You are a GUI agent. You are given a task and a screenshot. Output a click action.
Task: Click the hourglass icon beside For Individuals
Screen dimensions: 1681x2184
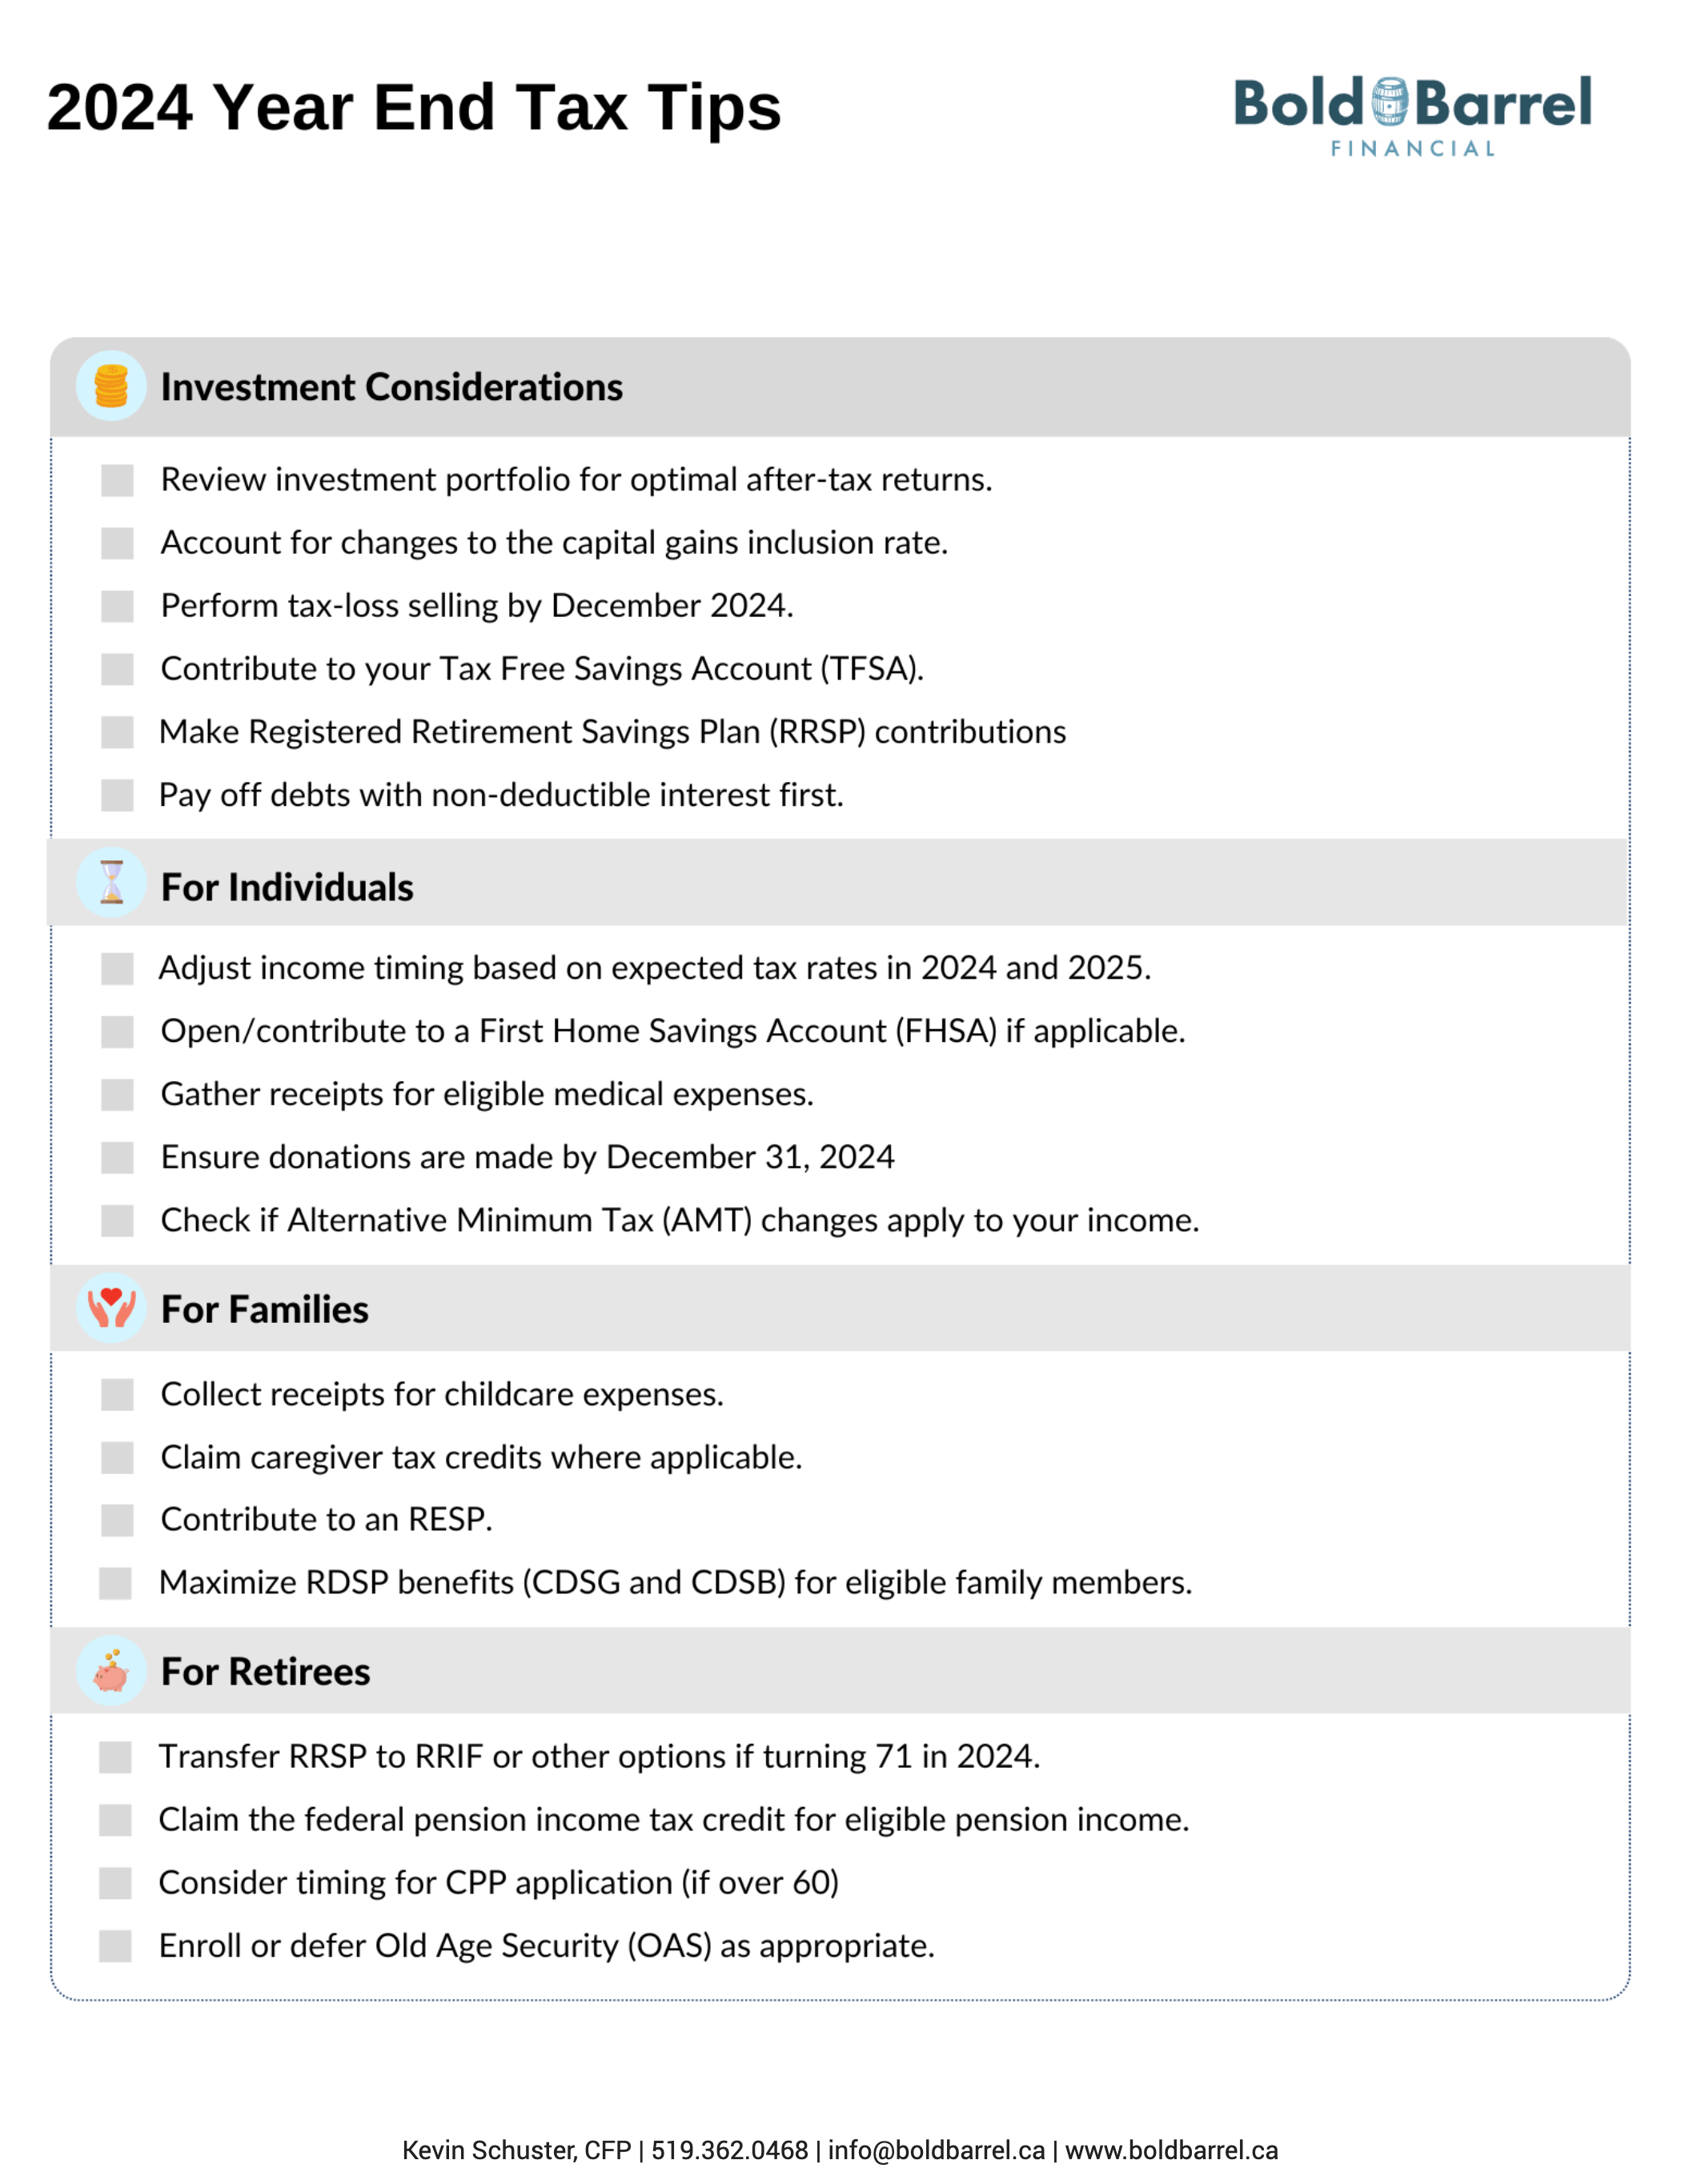pos(111,883)
